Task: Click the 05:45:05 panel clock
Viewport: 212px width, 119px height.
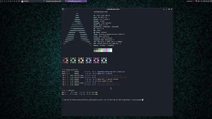Action: point(206,1)
